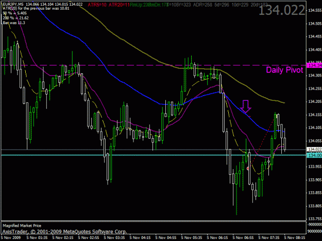Click the red ATR20=11 label

coord(118,5)
